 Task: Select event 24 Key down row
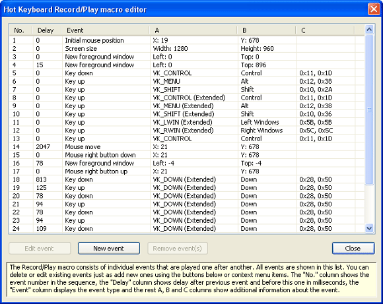point(187,229)
